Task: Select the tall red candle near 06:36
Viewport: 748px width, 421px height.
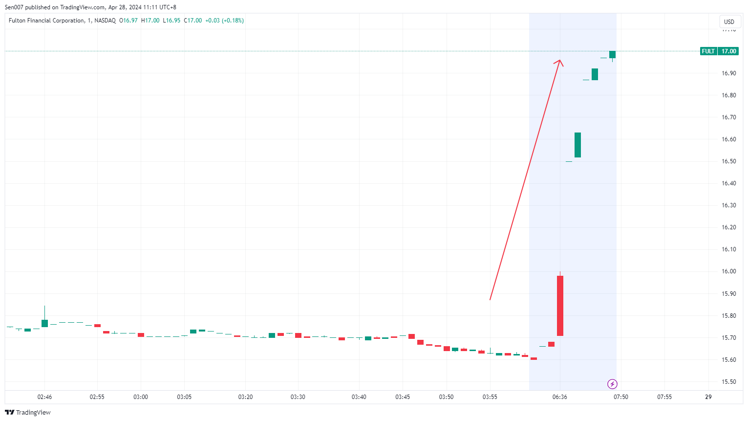Action: pyautogui.click(x=560, y=306)
